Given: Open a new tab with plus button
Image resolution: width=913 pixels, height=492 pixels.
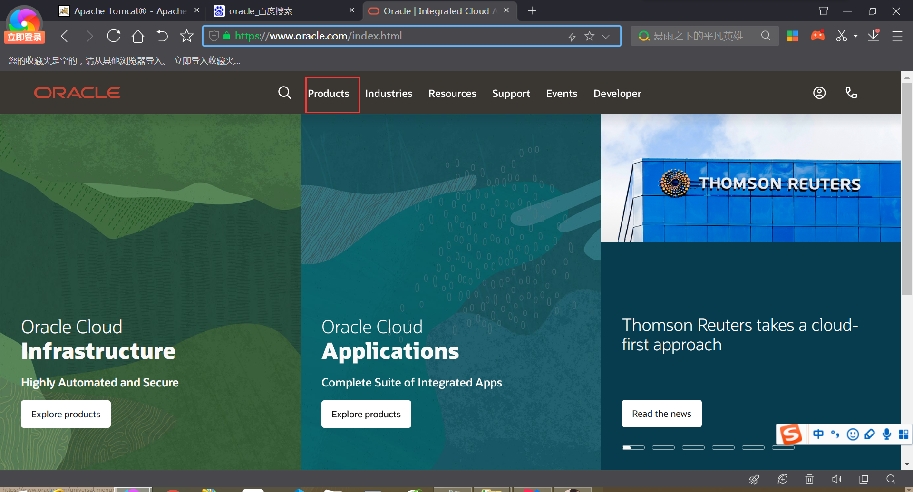Looking at the screenshot, I should pos(532,10).
